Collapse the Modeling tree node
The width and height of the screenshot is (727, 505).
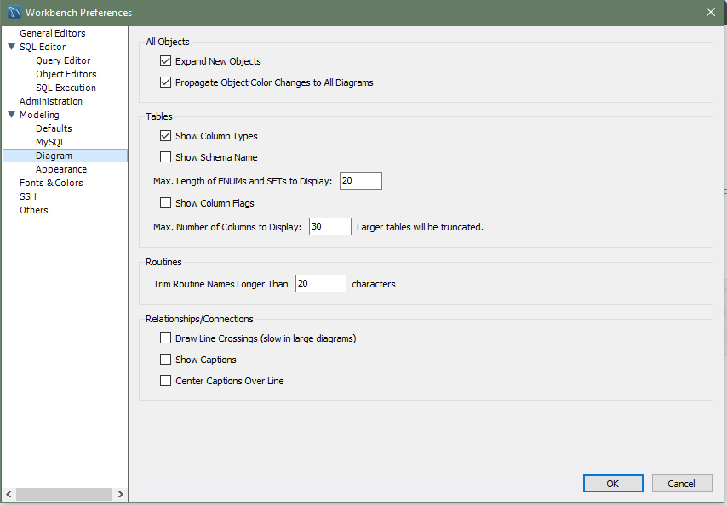[12, 115]
